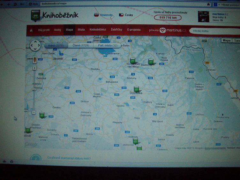Click the Bohuslavice label on map
The height and width of the screenshot is (180, 240).
(112, 82)
